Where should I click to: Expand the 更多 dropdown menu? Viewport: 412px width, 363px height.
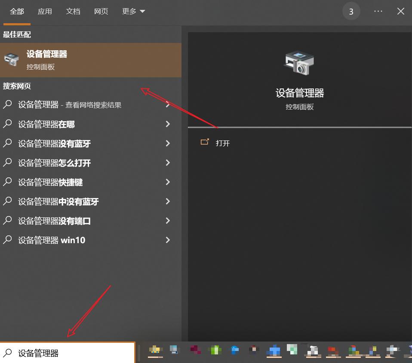[133, 11]
